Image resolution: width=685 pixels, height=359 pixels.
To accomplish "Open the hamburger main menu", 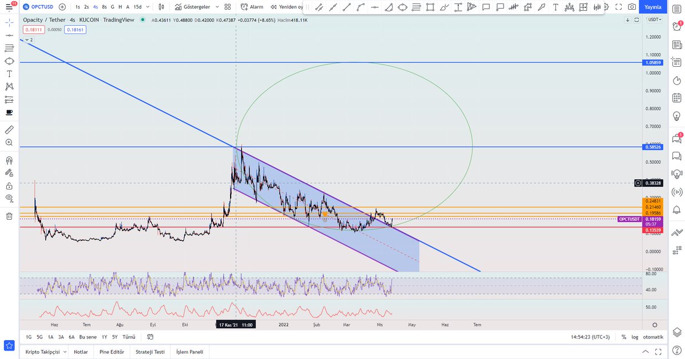I will coord(9,7).
